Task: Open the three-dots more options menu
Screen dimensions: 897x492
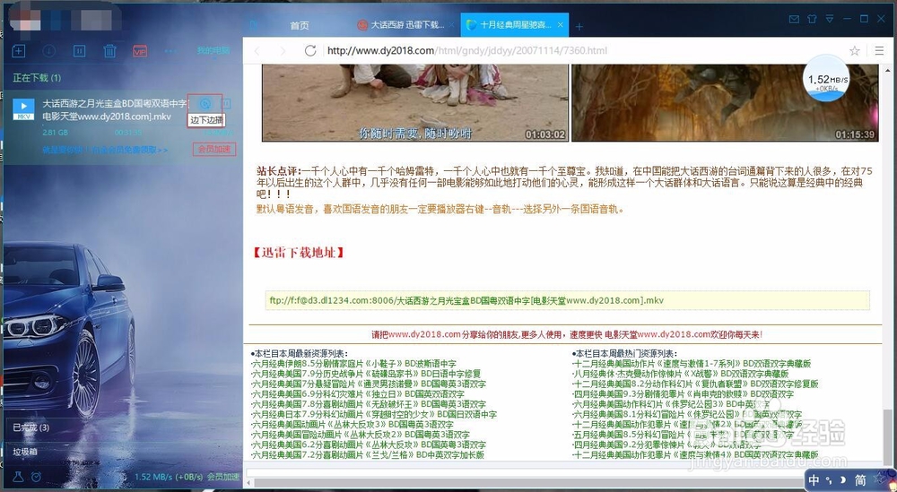Action: pyautogui.click(x=170, y=51)
